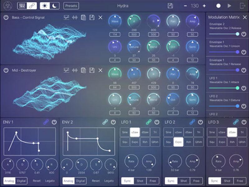The height and width of the screenshot is (187, 249).
Task: Toggle power for Bass - Control Signal oscillator
Action: pyautogui.click(x=6, y=17)
